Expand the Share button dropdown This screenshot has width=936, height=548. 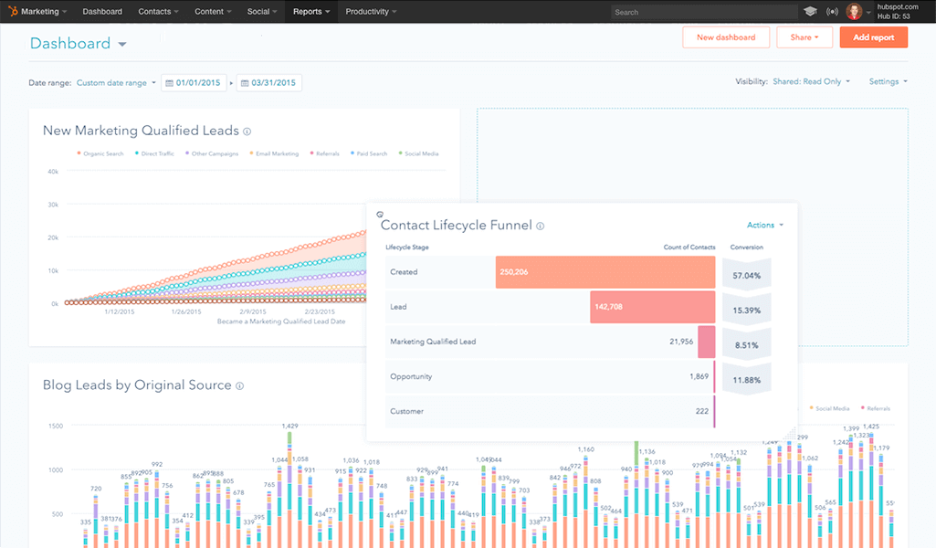pyautogui.click(x=804, y=37)
